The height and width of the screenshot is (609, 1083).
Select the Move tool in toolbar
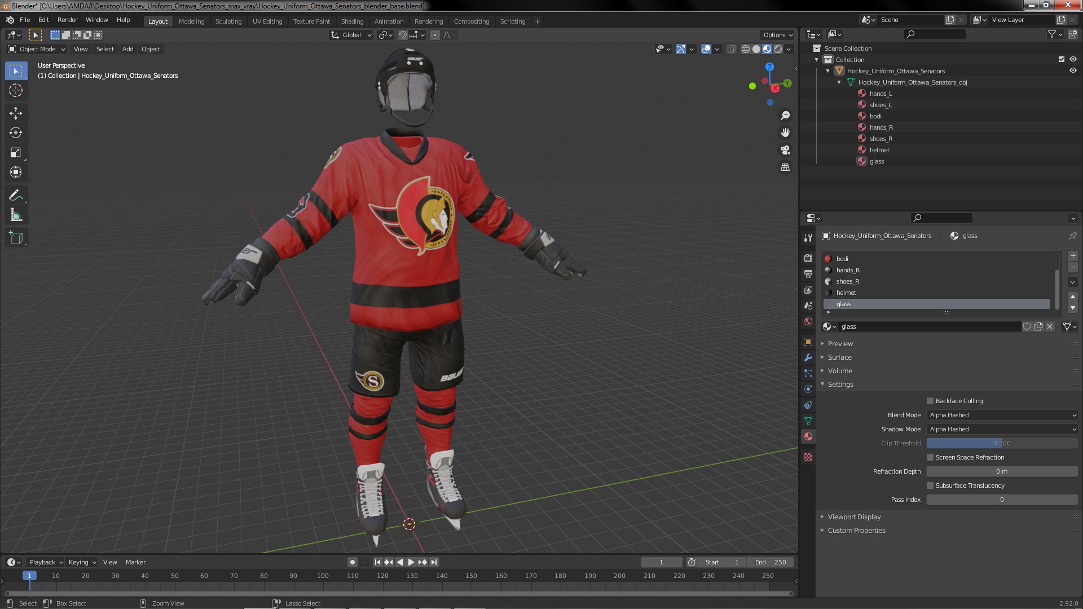click(x=16, y=112)
